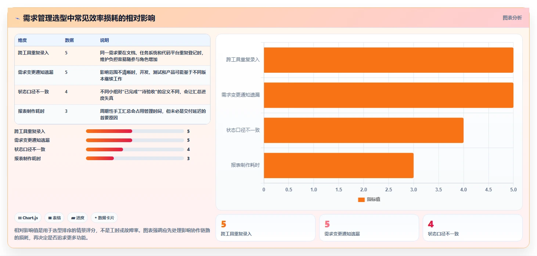
Task: Click the chart bar for 跨工具重复录入
Action: point(389,60)
